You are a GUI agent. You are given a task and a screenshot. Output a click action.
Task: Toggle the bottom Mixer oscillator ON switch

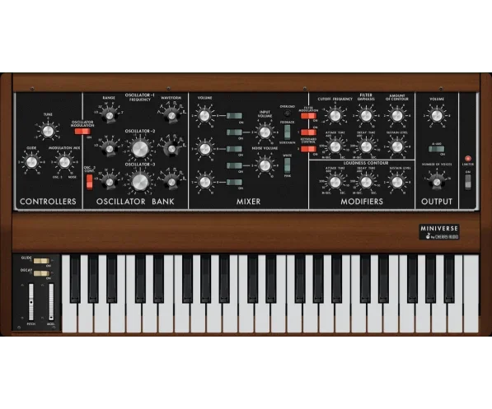pyautogui.click(x=234, y=182)
